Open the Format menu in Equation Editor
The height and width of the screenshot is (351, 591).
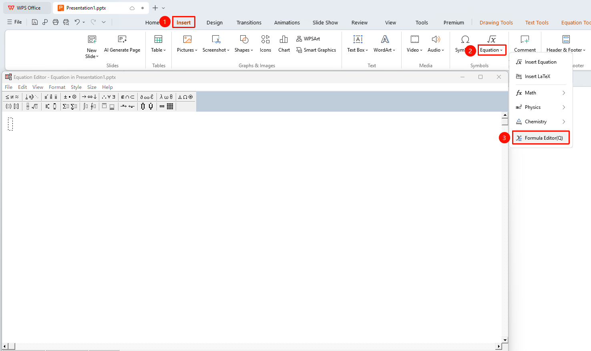coord(57,87)
